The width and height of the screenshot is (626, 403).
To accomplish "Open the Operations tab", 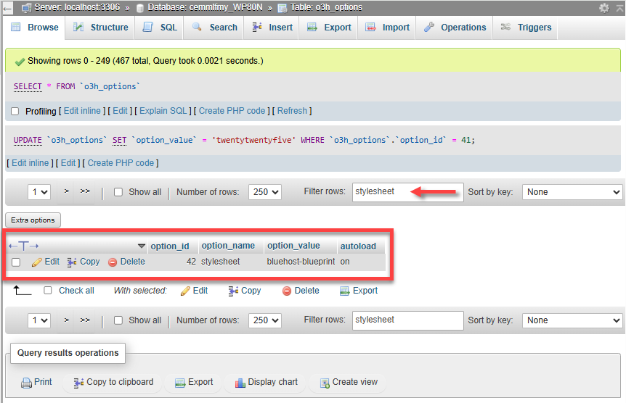I will 455,28.
